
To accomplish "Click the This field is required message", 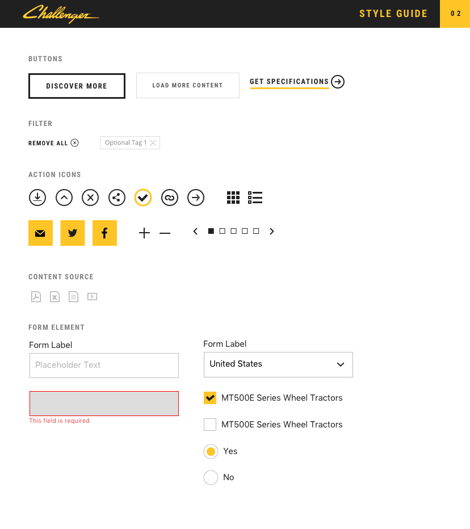I will click(60, 421).
